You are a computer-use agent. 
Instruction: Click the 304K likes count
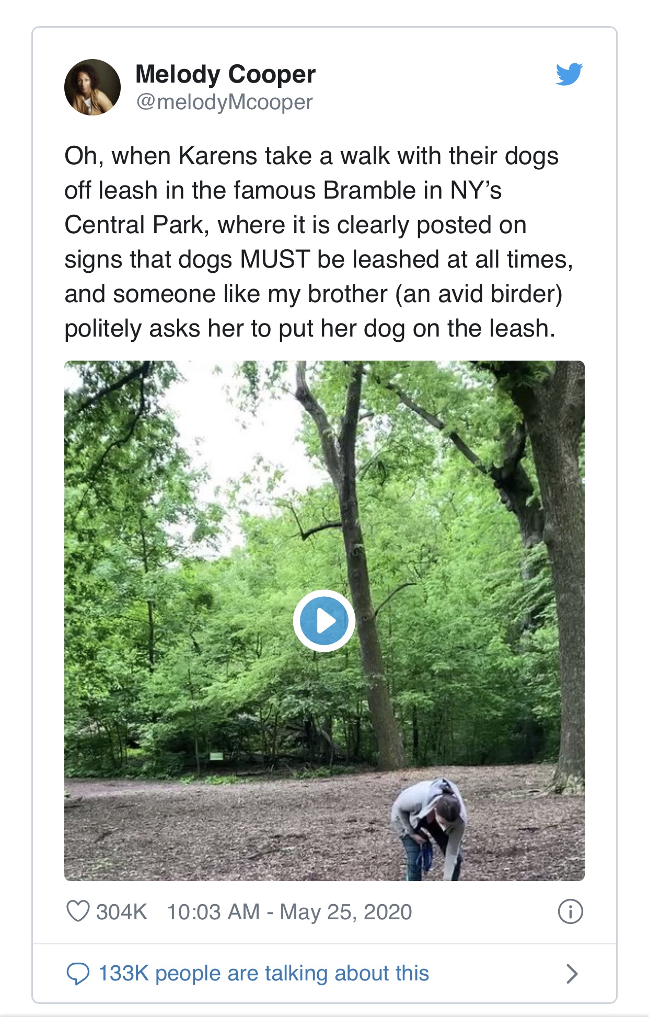click(x=121, y=912)
